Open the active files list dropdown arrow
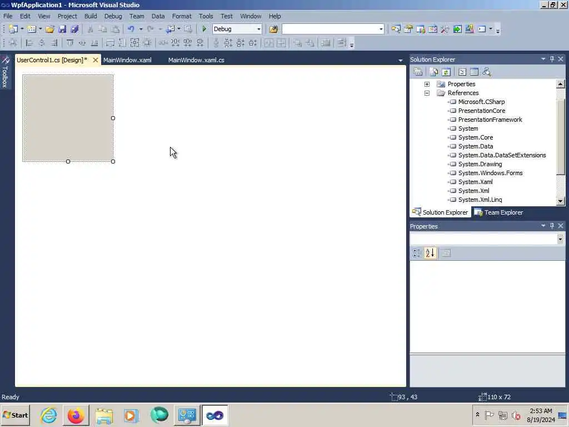Image resolution: width=569 pixels, height=427 pixels. (400, 60)
